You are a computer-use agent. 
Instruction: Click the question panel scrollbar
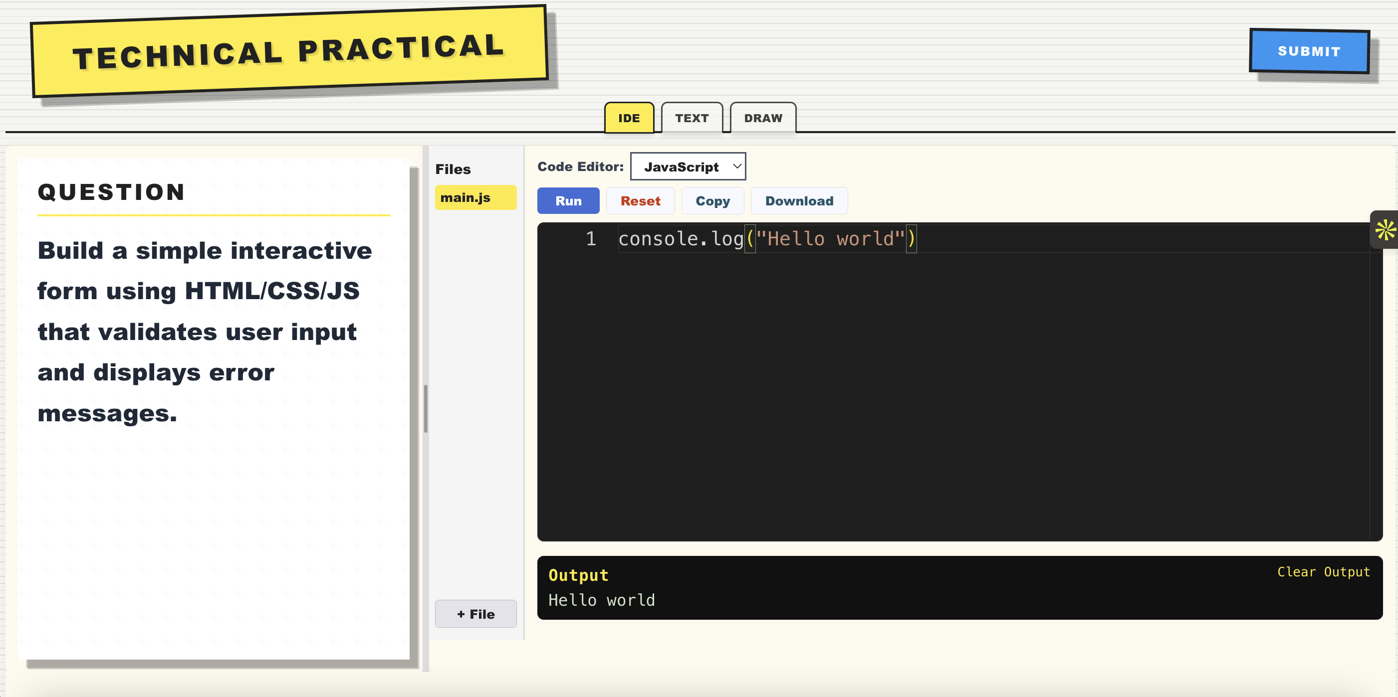[x=414, y=412]
